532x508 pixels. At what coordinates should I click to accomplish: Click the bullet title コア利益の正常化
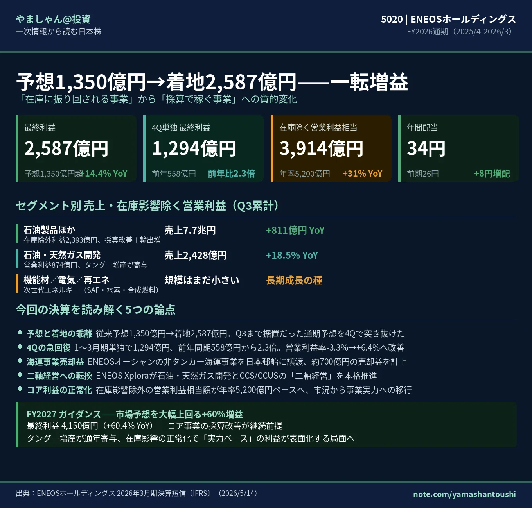coord(59,390)
